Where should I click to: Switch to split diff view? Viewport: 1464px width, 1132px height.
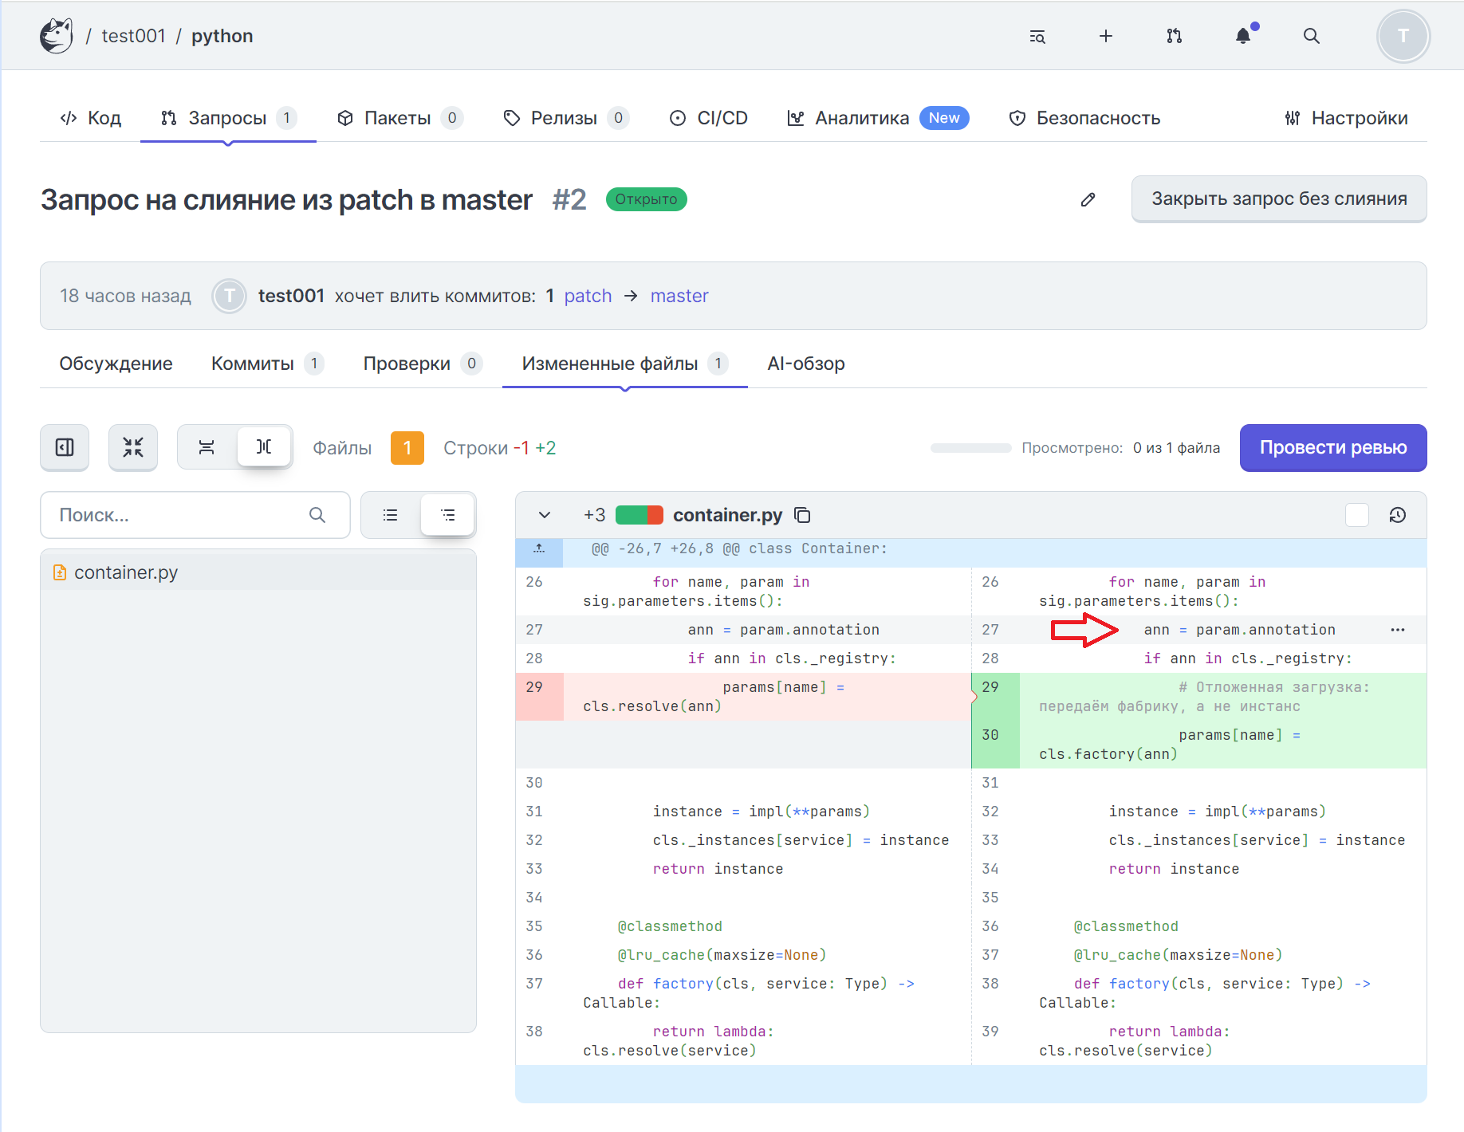point(264,446)
